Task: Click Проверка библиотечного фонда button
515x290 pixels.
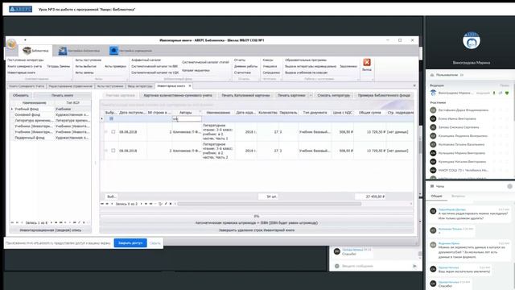Action: 384,95
